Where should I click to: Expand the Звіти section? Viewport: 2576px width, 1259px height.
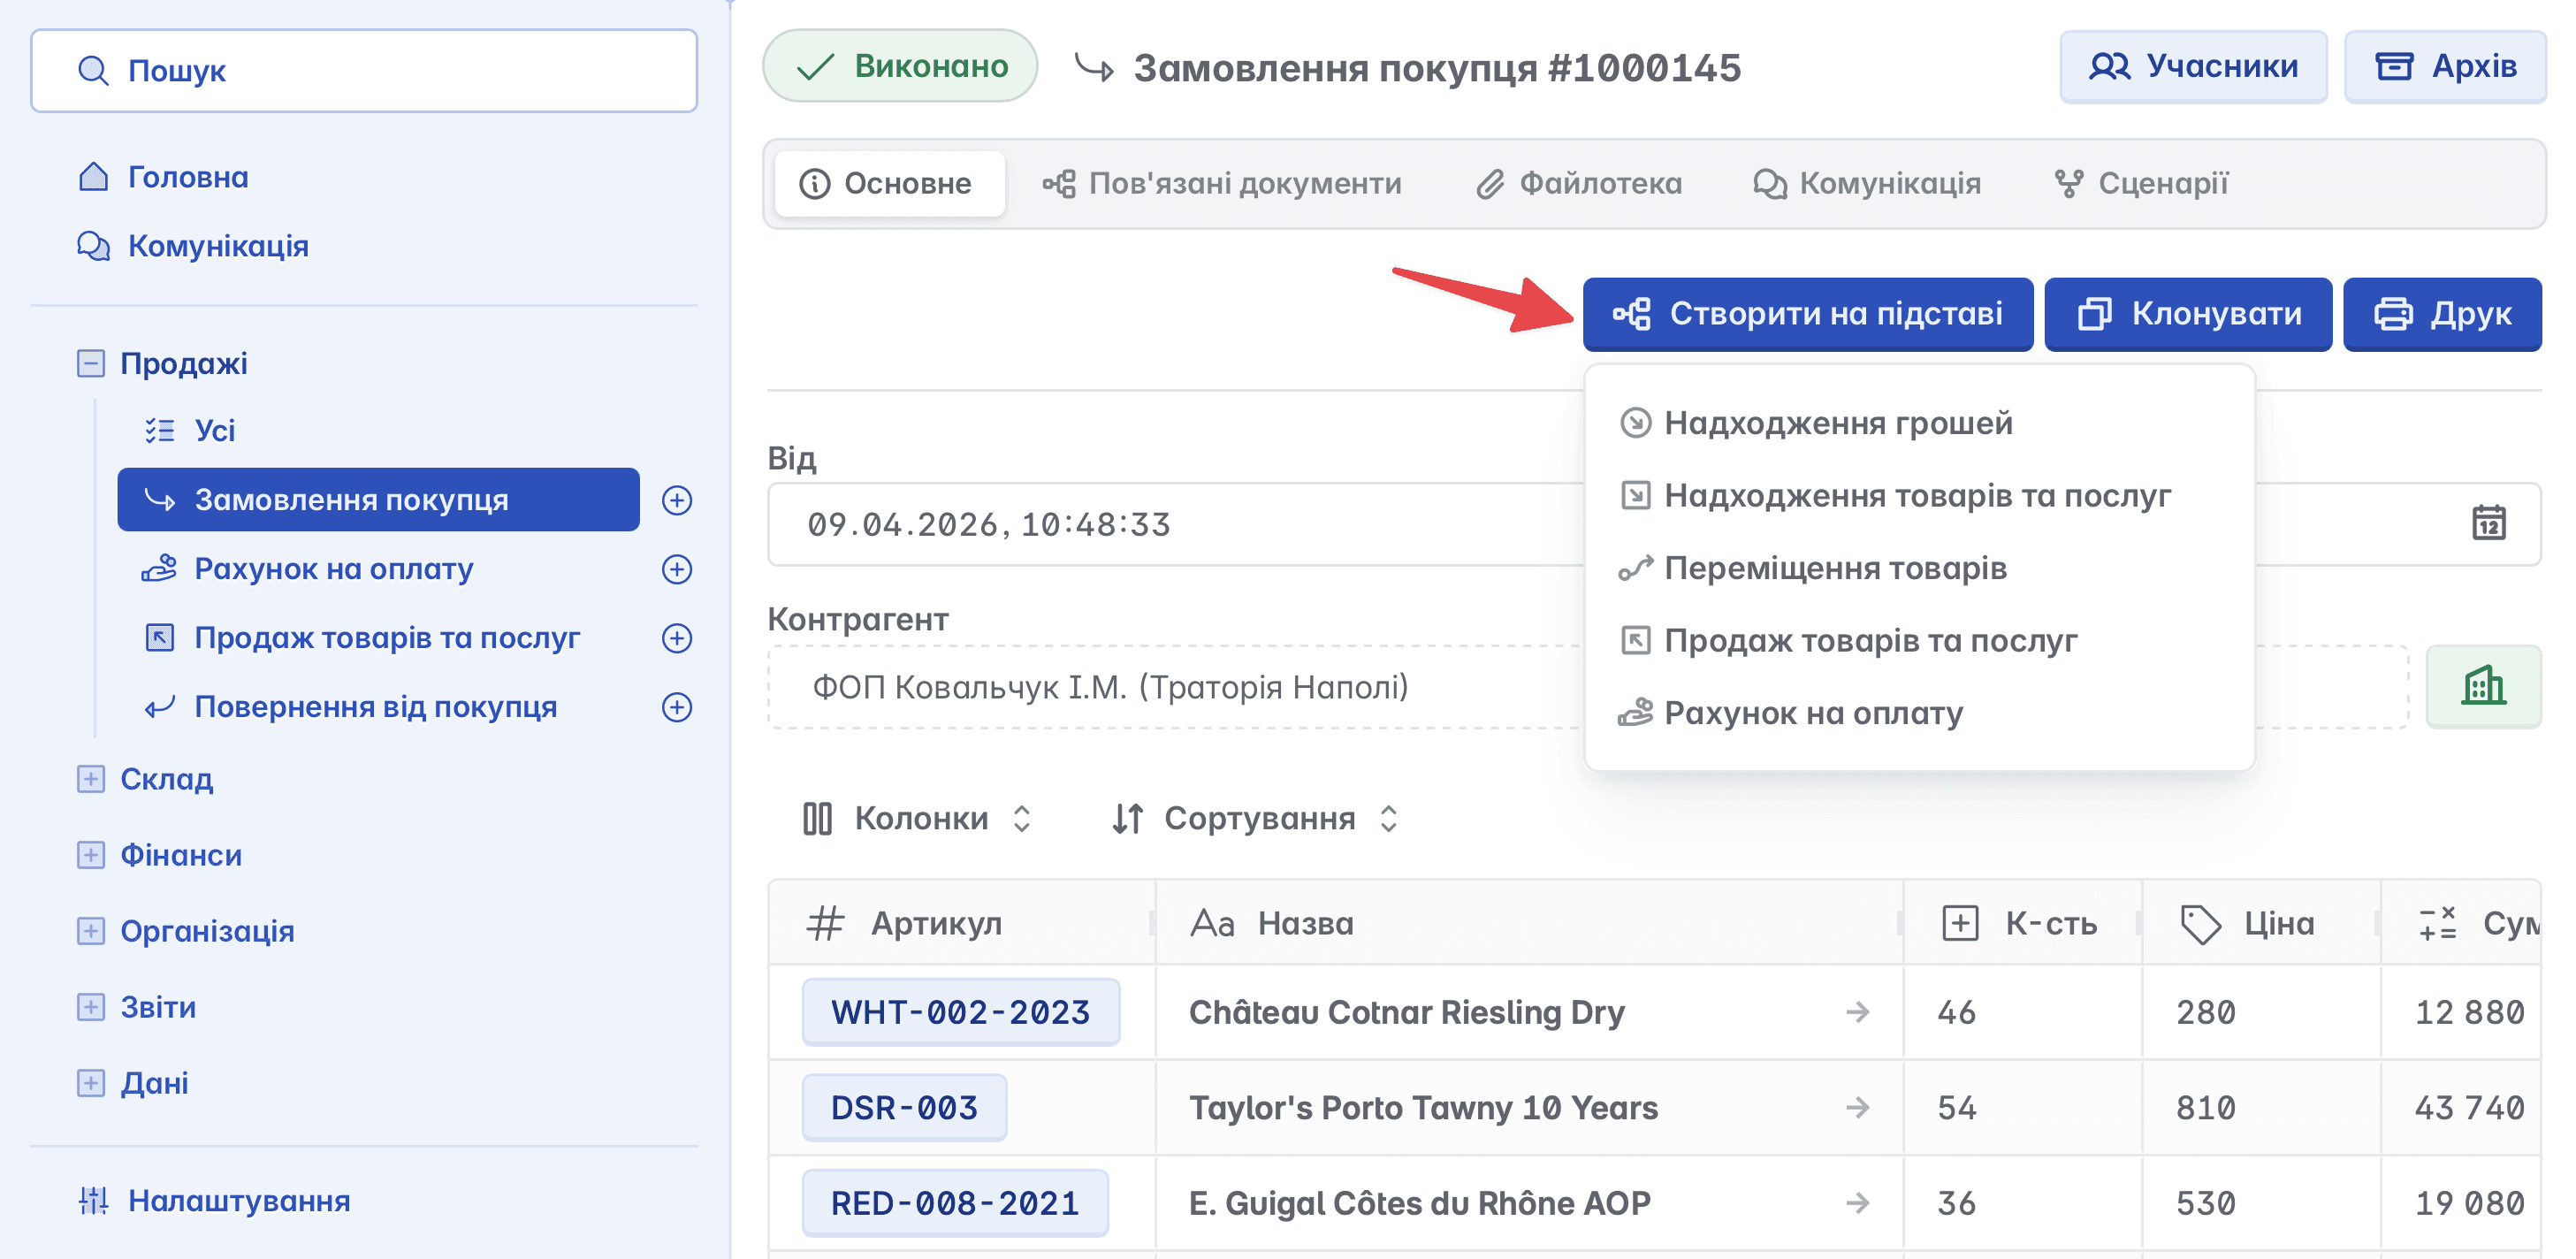91,1007
